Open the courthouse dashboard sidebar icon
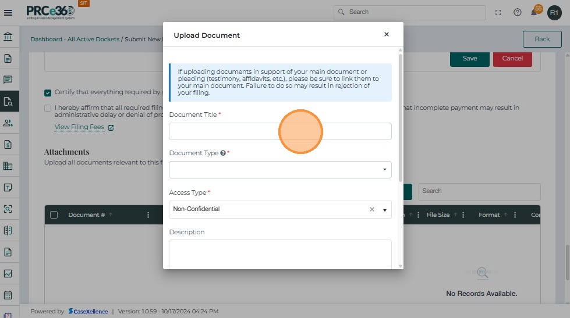 coord(8,37)
